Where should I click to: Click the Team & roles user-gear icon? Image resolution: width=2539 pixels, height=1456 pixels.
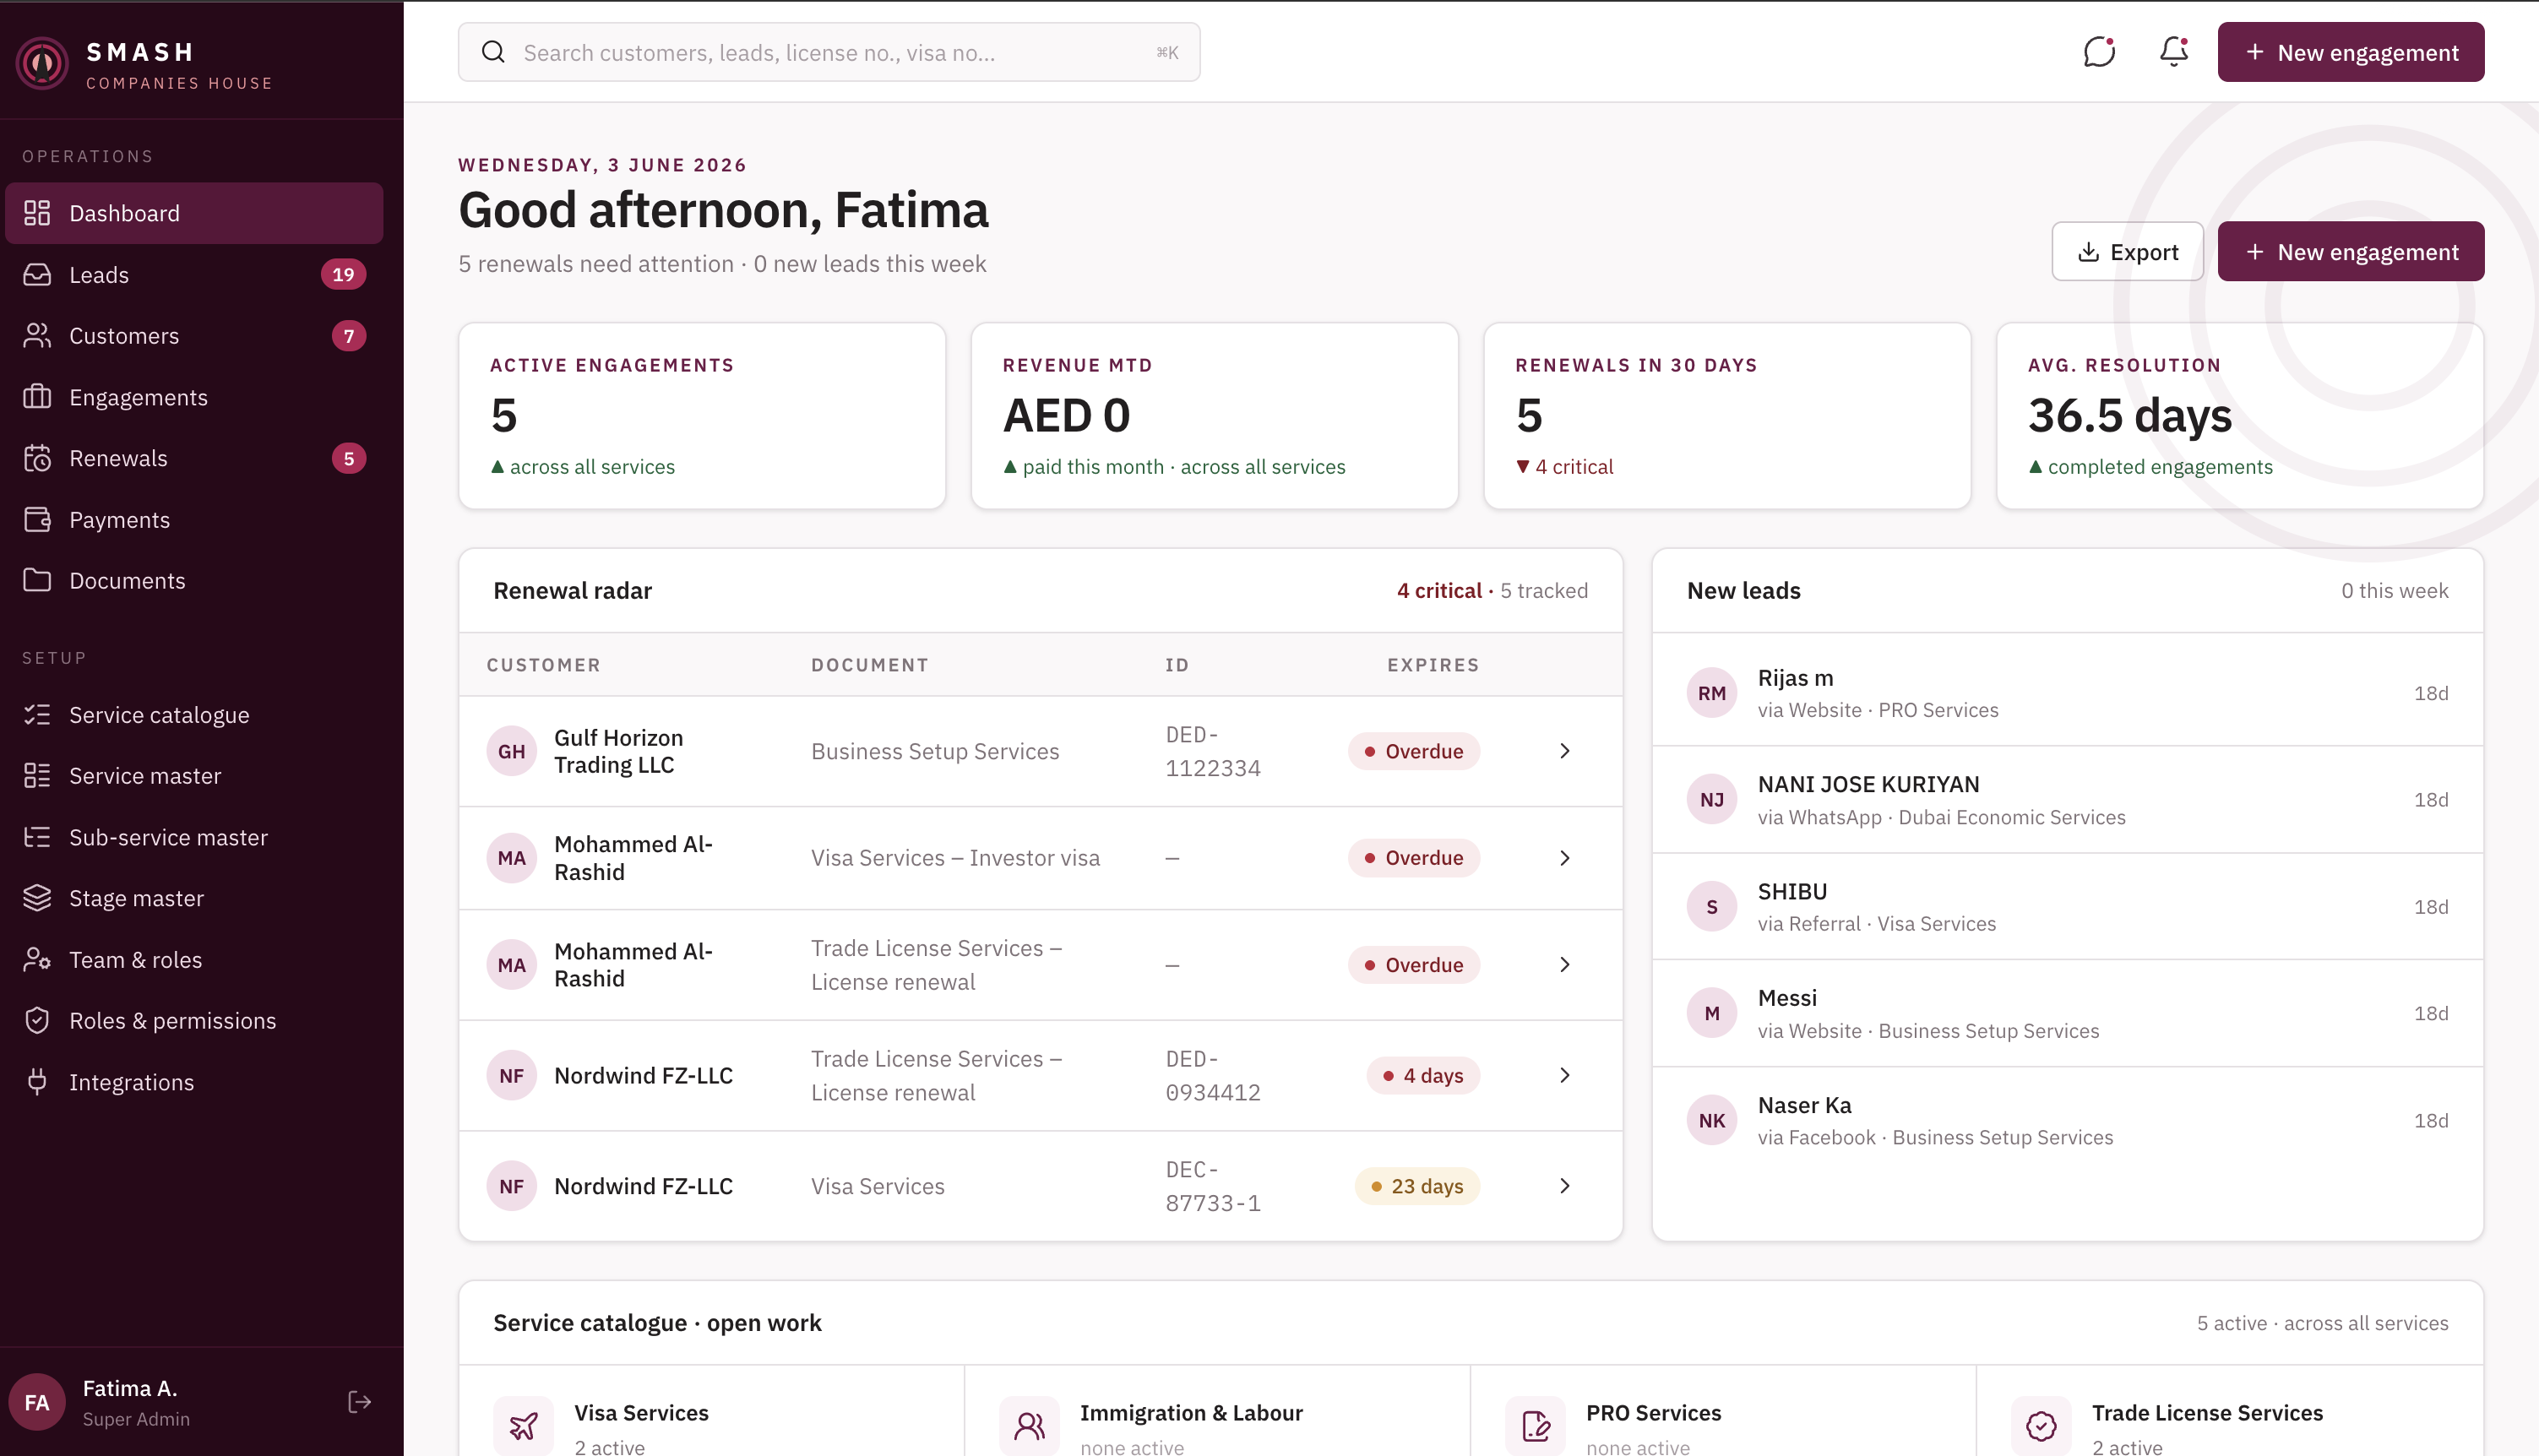click(x=37, y=960)
